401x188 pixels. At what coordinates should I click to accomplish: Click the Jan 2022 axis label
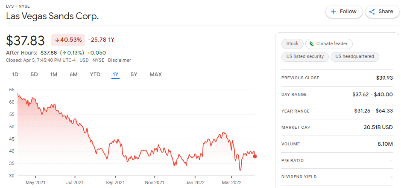coord(195,182)
